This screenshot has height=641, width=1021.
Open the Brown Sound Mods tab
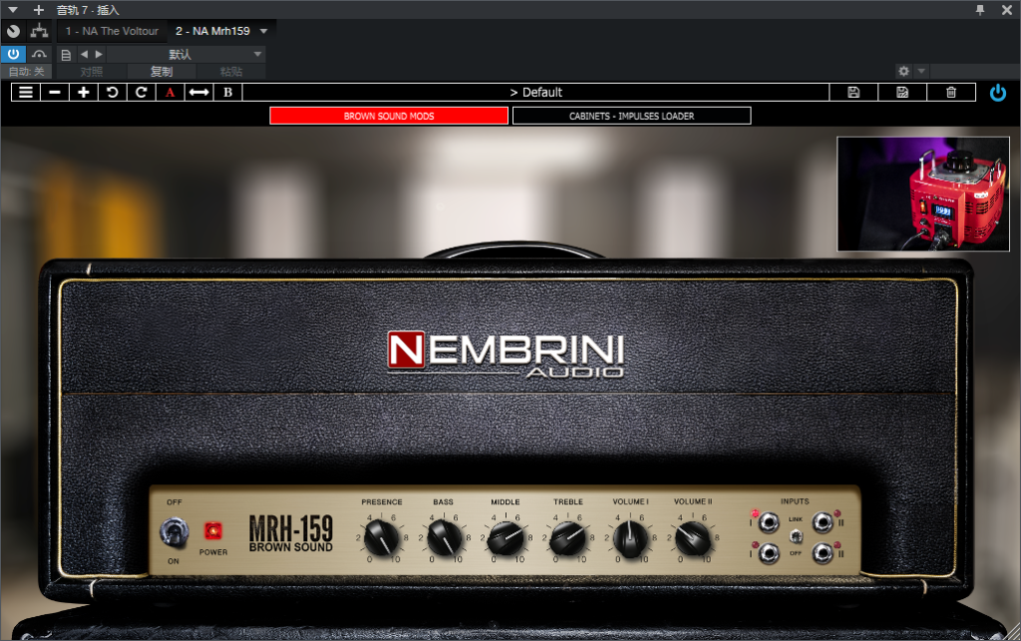click(x=389, y=116)
